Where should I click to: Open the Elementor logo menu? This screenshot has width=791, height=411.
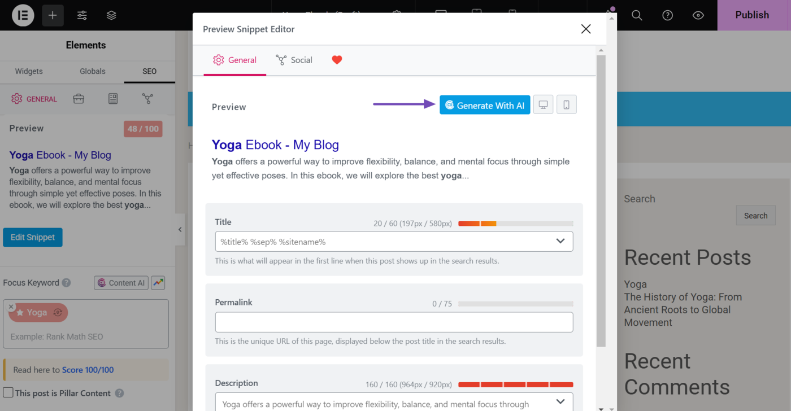pyautogui.click(x=23, y=15)
